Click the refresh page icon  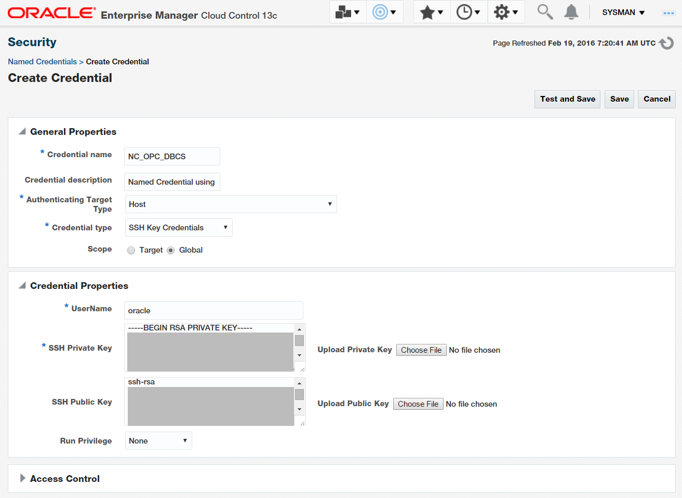[x=666, y=43]
